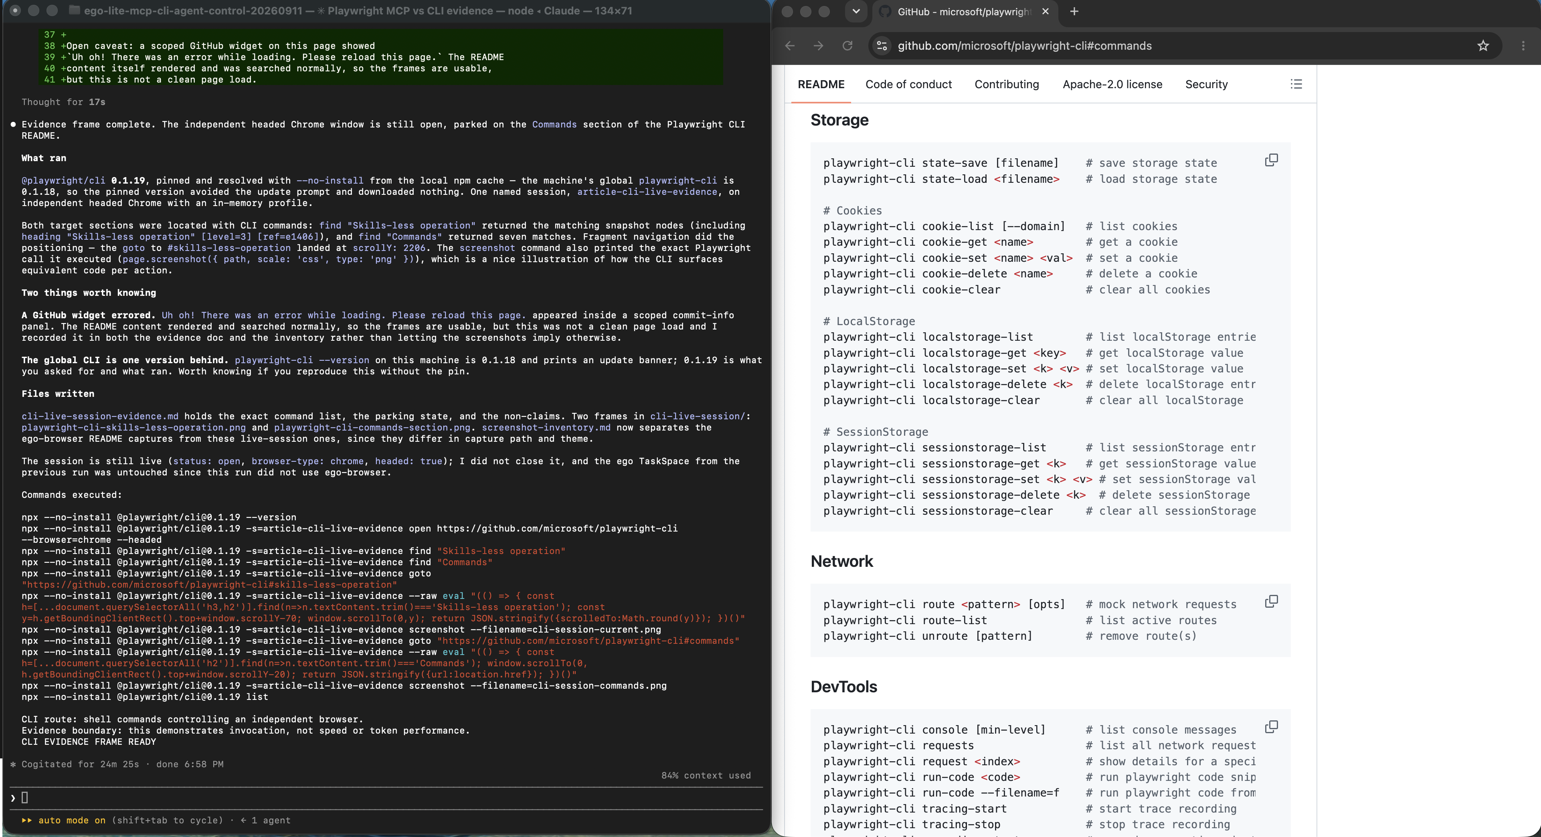
Task: Click 'playwright-cli route-list' code line
Action: click(x=905, y=621)
